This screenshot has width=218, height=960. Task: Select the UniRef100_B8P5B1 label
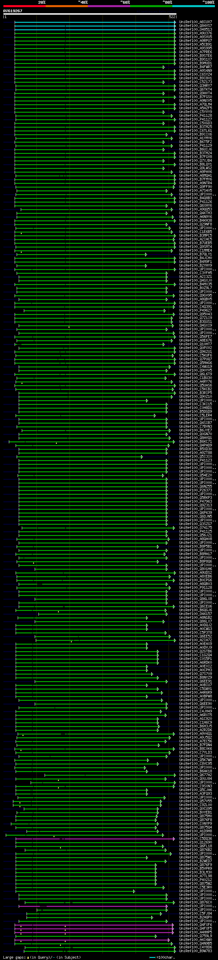pos(196,546)
